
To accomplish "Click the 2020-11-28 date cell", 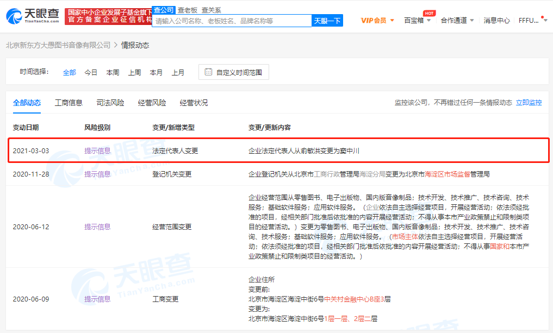I will point(31,174).
